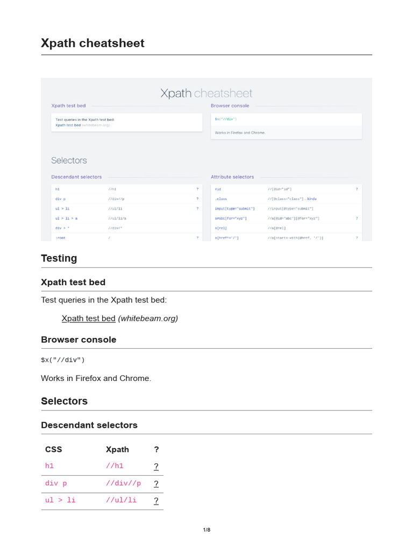The width and height of the screenshot is (413, 551).
Task: Click the "Xpath cheatsheet" main page title
Action: [x=92, y=43]
